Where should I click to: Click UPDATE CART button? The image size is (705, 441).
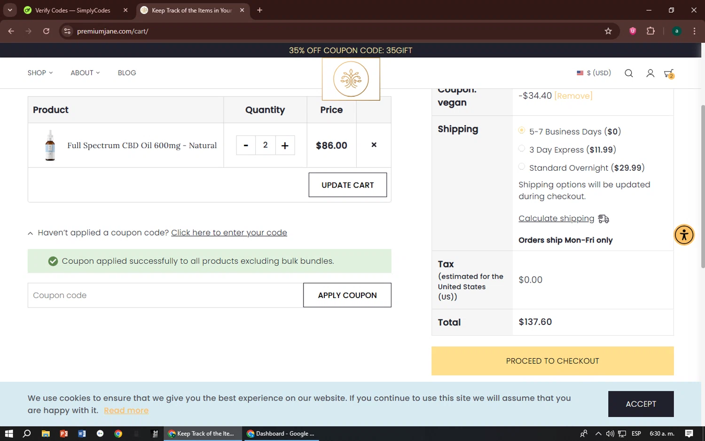[348, 185]
